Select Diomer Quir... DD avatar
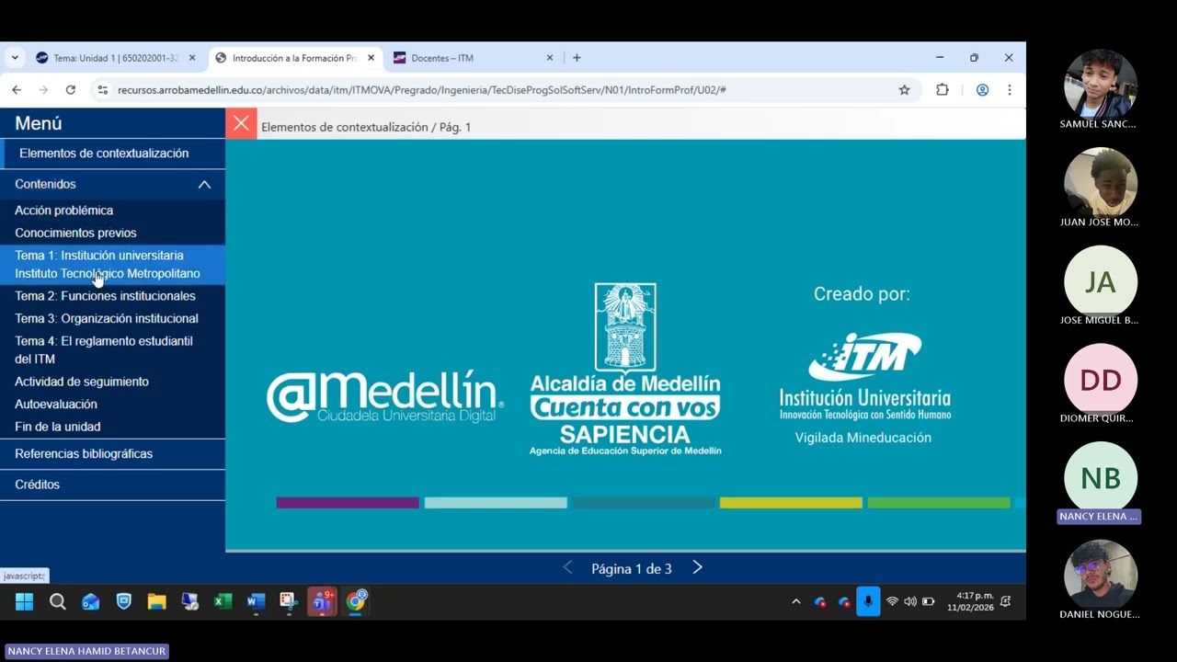1177x662 pixels. pyautogui.click(x=1100, y=380)
